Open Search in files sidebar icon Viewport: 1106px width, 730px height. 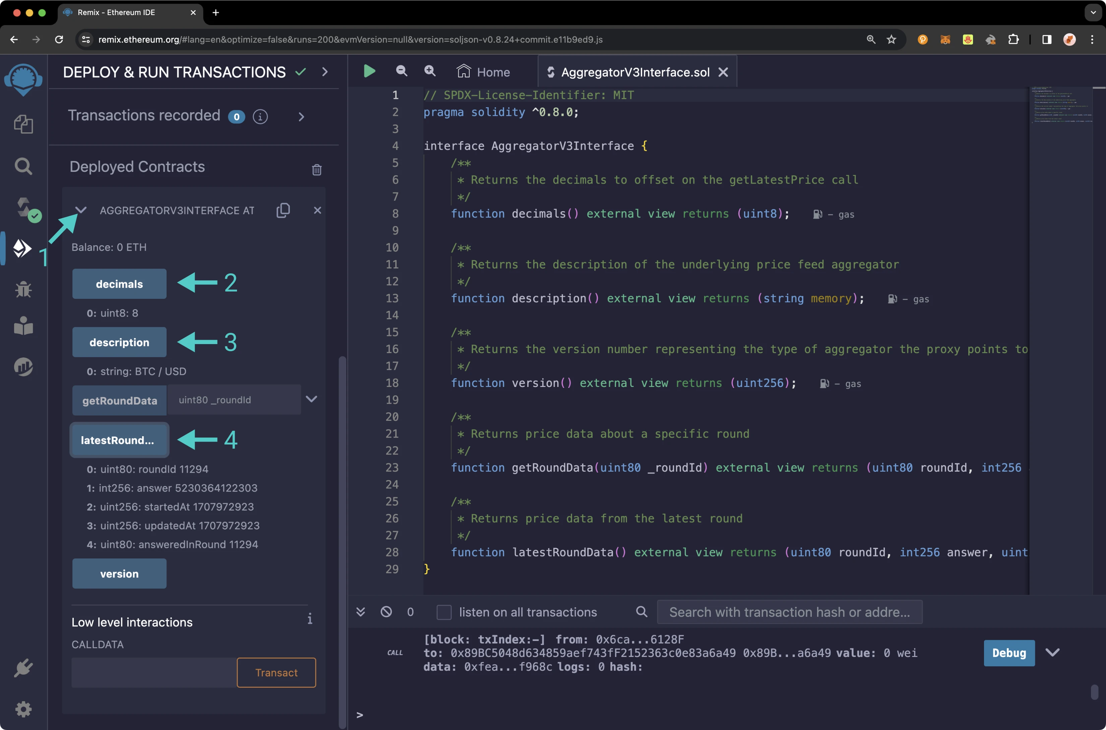23,166
